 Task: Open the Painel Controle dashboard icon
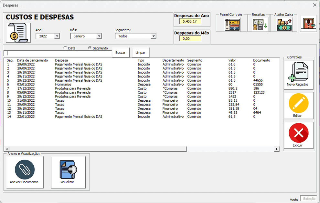click(233, 25)
